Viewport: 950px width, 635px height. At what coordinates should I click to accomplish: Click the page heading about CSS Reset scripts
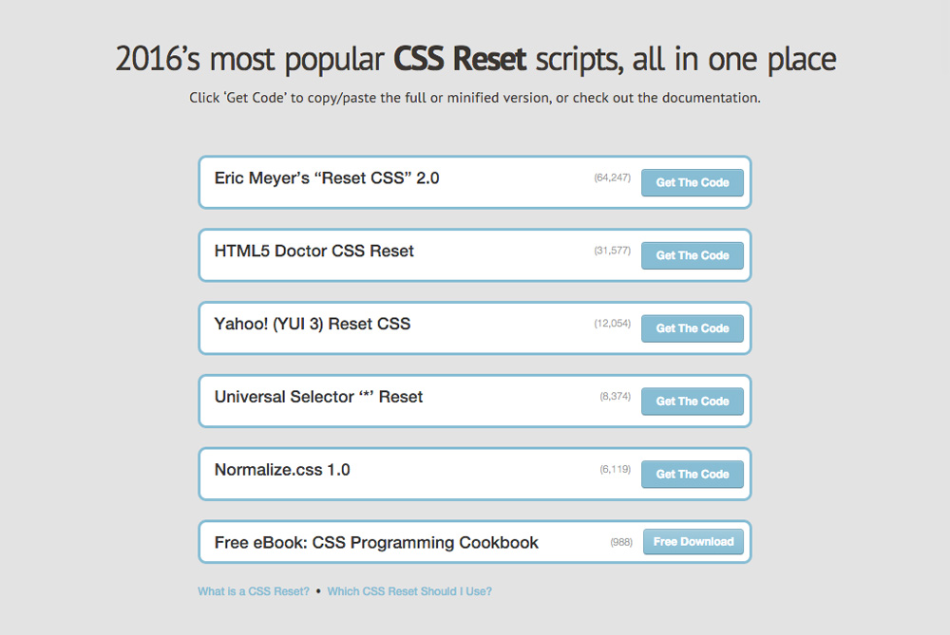click(475, 59)
